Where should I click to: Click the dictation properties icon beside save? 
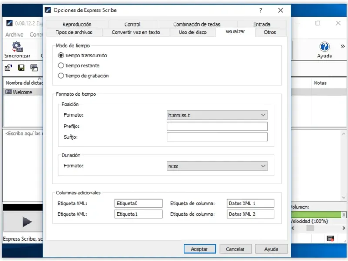[8, 68]
